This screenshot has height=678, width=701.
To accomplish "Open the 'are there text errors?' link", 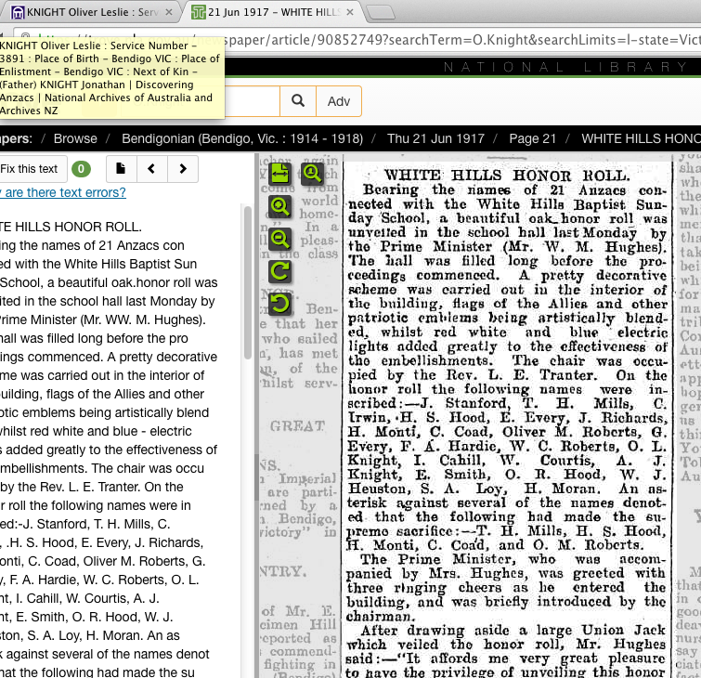I will tap(63, 192).
